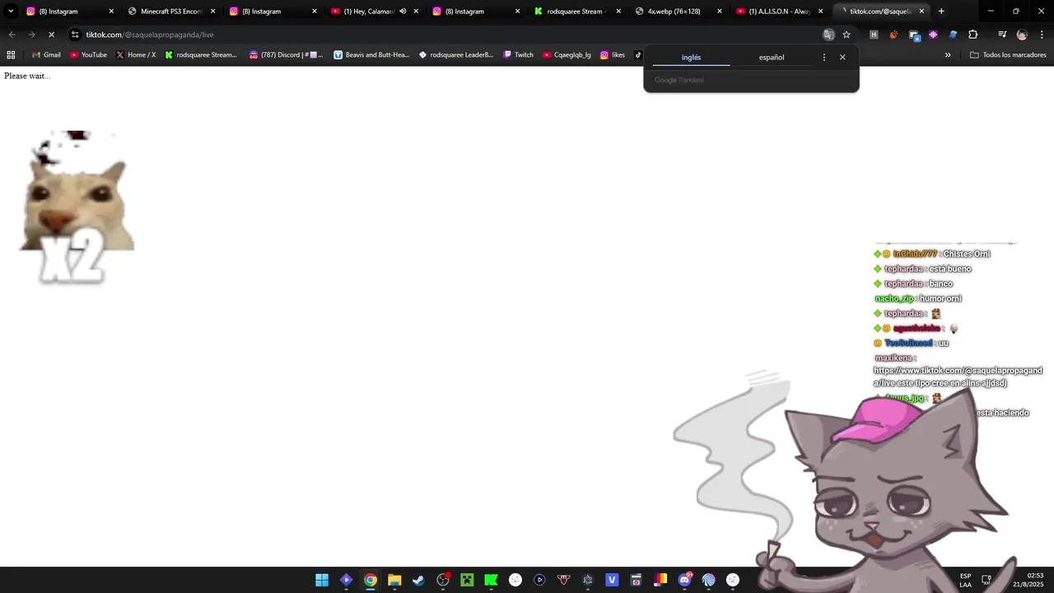Open the Cqaeglqb_lg bookmark
This screenshot has height=593, width=1054.
[567, 55]
